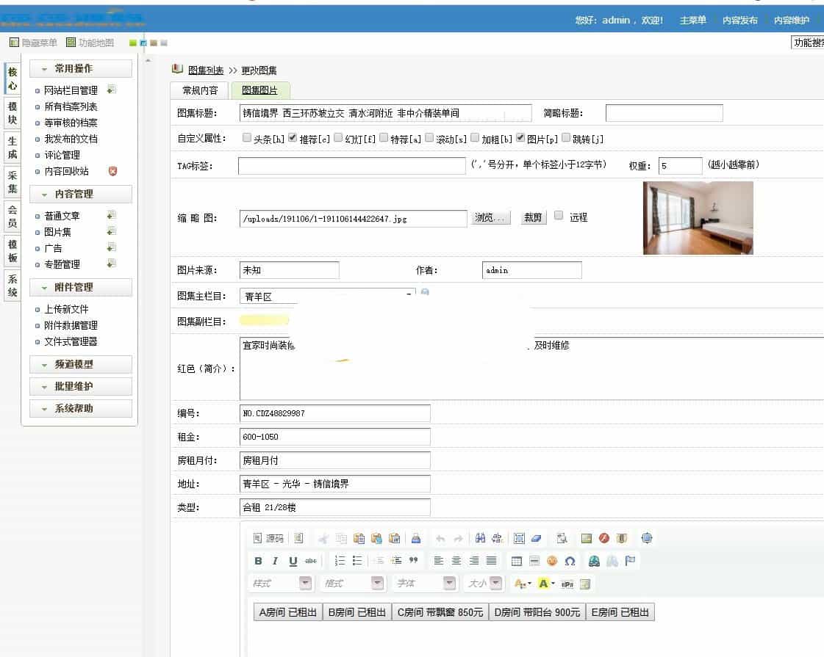Click the Paste icon in editor toolbar
Screen dimensions: 824x657
click(x=359, y=538)
